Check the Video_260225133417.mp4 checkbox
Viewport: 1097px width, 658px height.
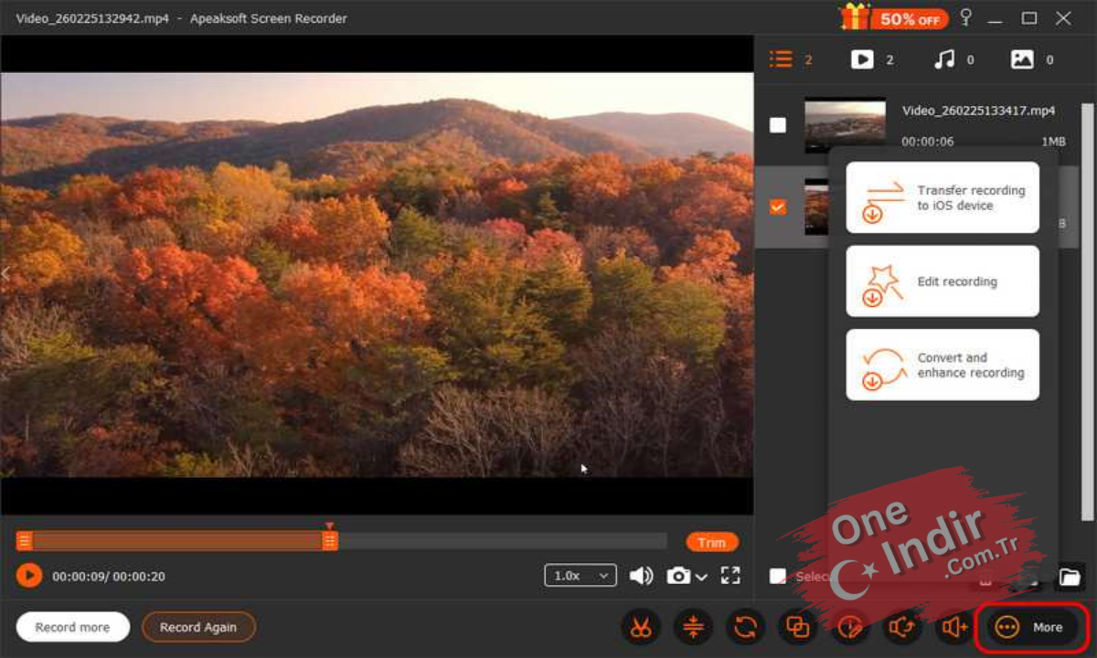pyautogui.click(x=777, y=125)
